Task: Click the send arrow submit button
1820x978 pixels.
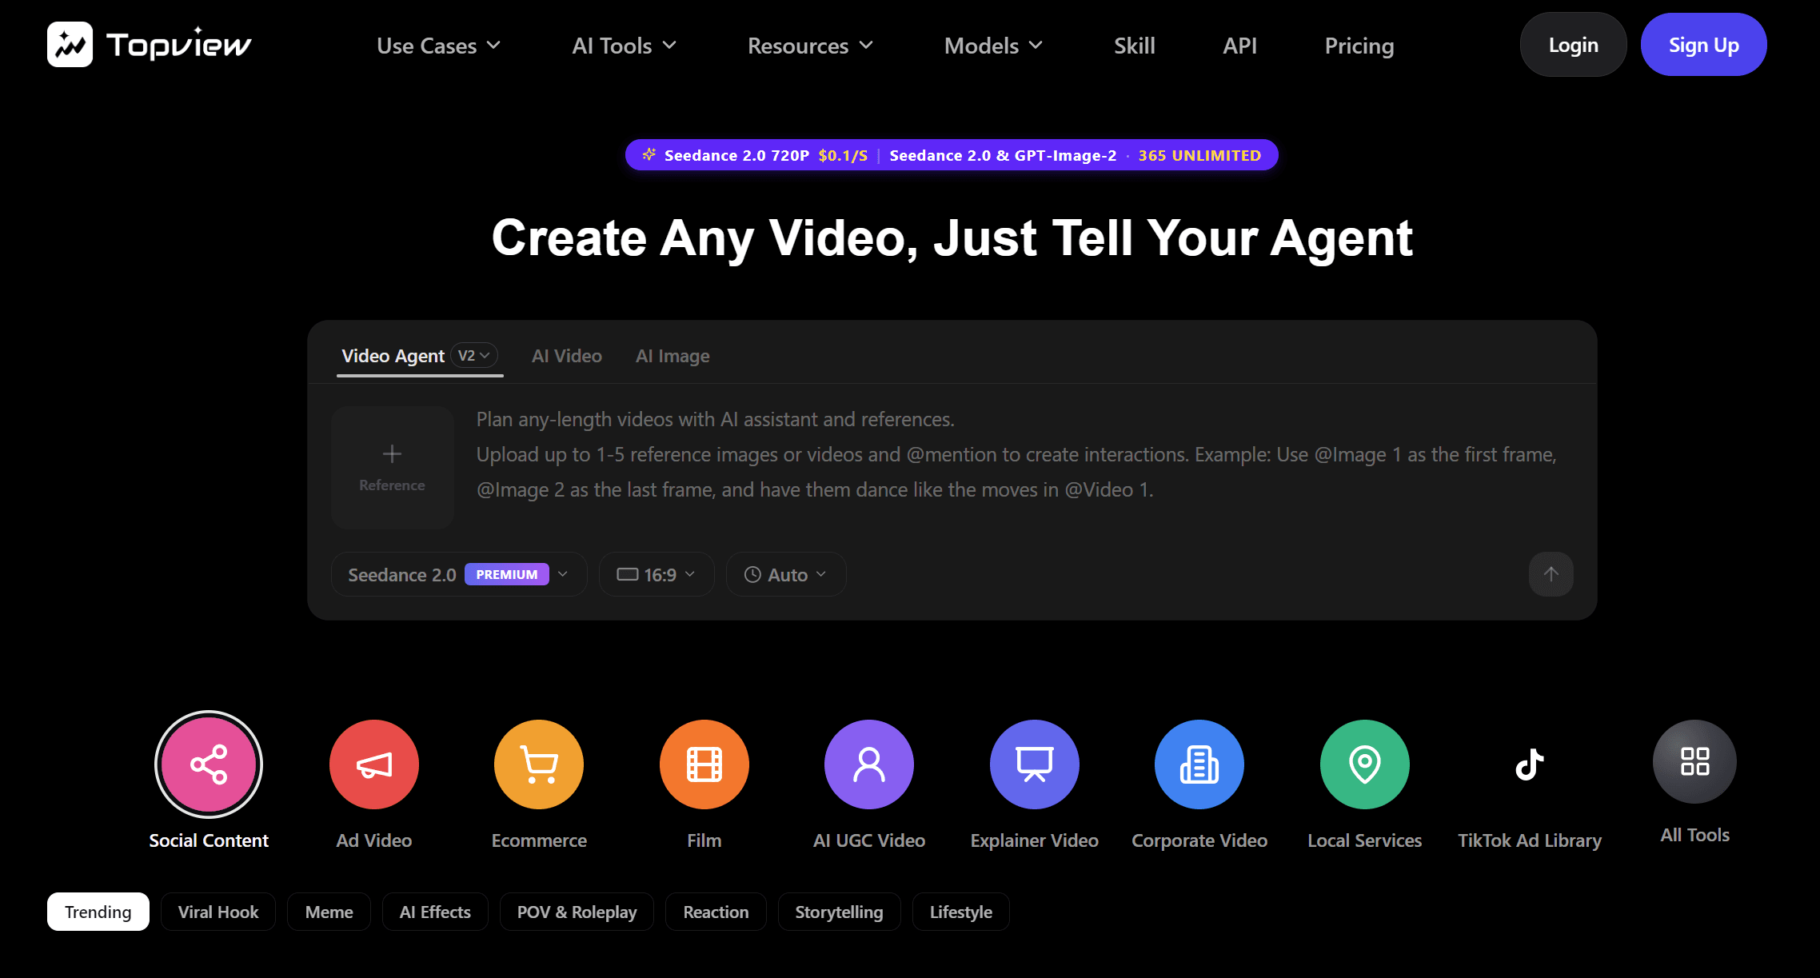Action: 1551,574
